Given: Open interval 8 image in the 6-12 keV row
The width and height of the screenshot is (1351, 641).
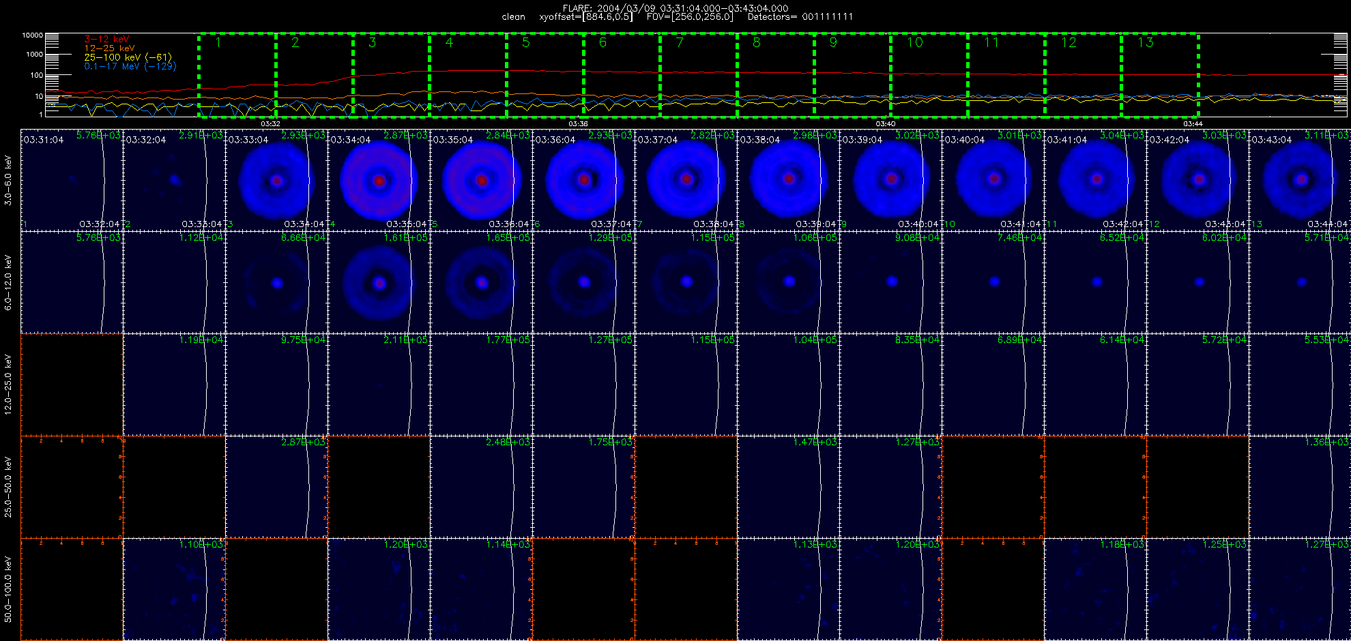Looking at the screenshot, I should coord(789,282).
